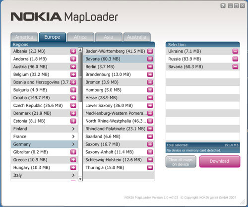Add Berlin map with plus icon

point(150,67)
